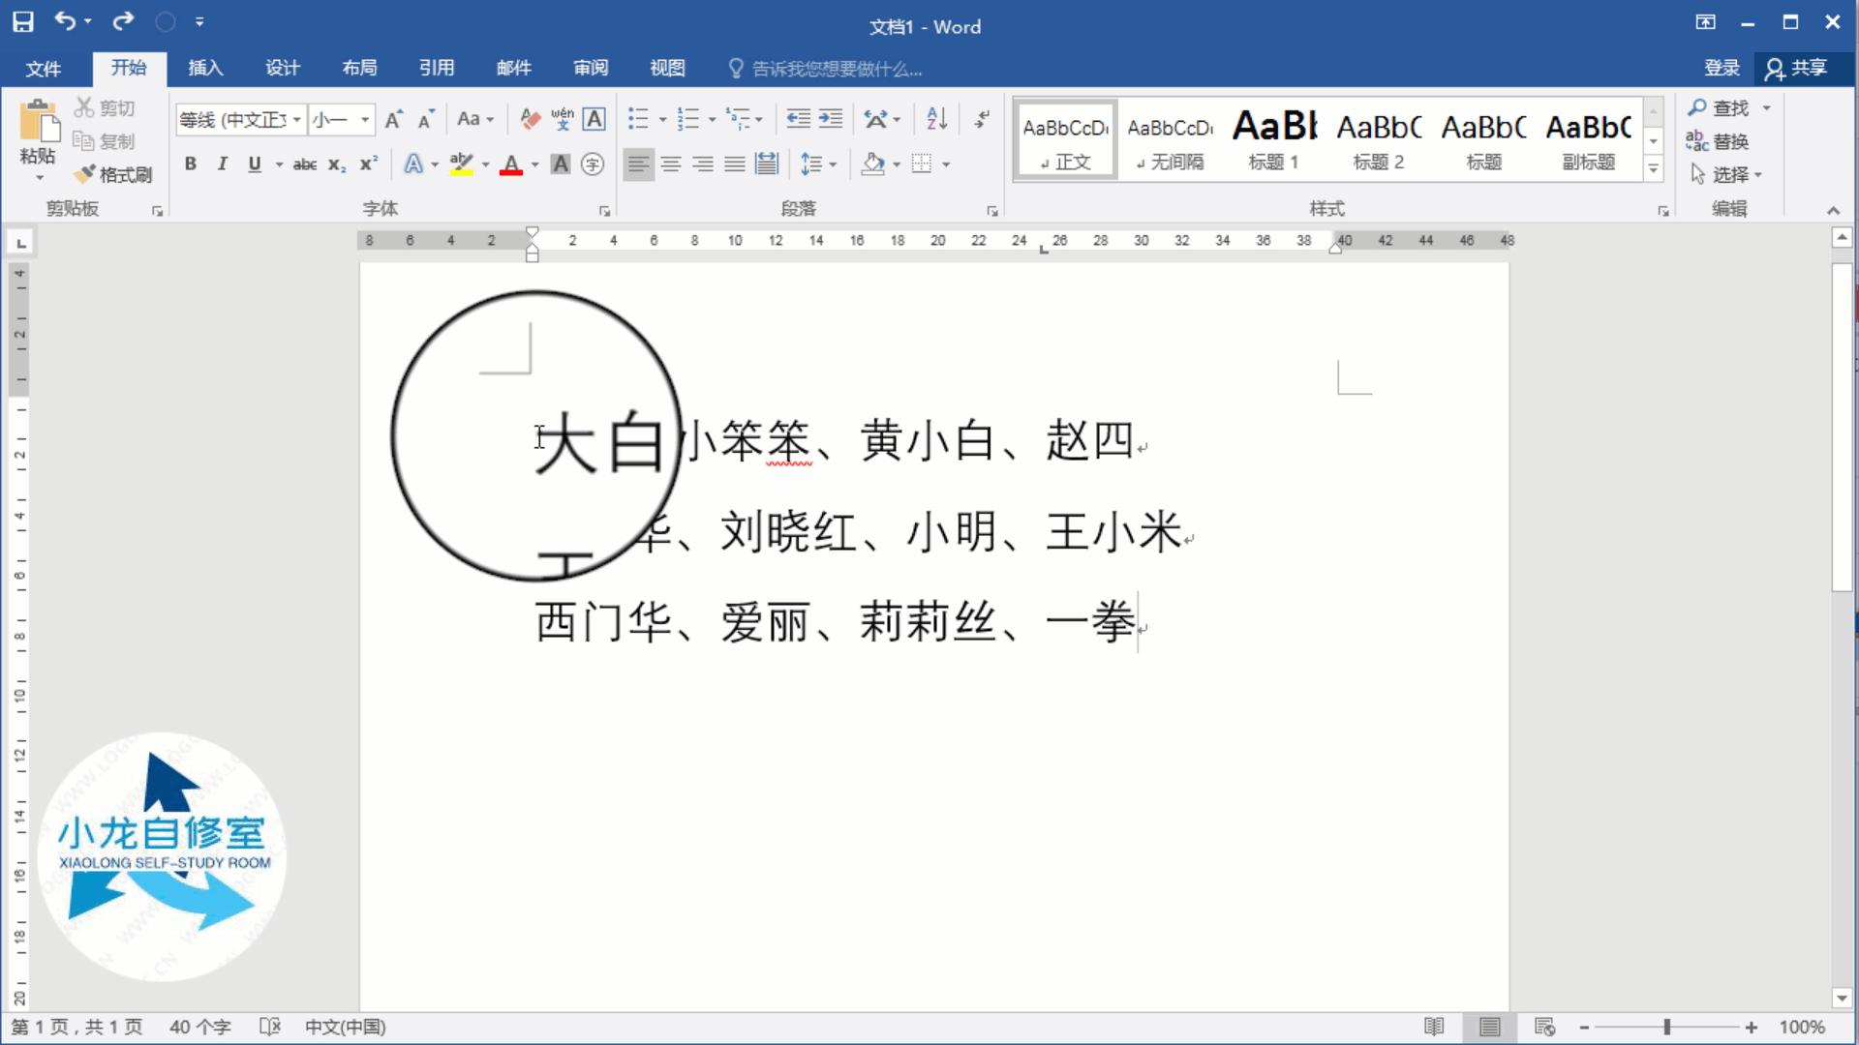Open Replace (替换) in the editing group
Image resolution: width=1859 pixels, height=1045 pixels.
click(x=1729, y=141)
